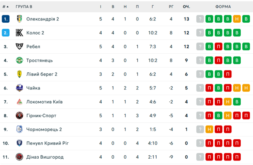Click the Ребел club logo
This screenshot has height=165, width=253.
(x=19, y=47)
